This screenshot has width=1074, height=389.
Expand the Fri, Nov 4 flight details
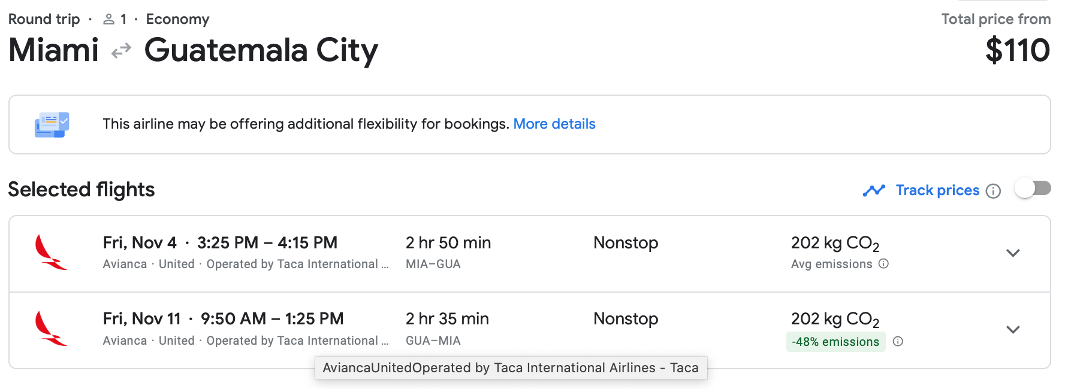[1013, 253]
